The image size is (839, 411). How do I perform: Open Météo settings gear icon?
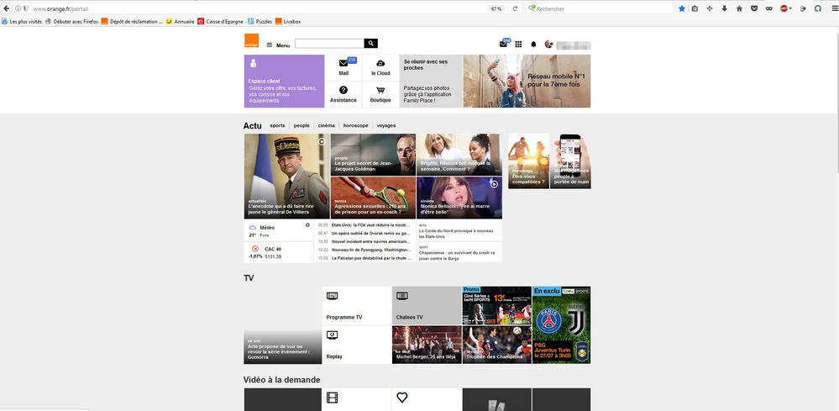point(307,224)
